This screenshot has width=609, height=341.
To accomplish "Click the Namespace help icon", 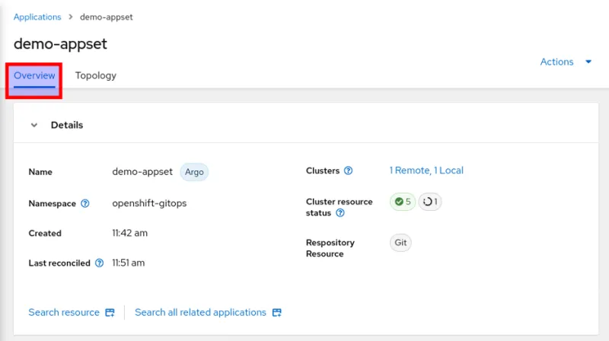I will (x=85, y=203).
